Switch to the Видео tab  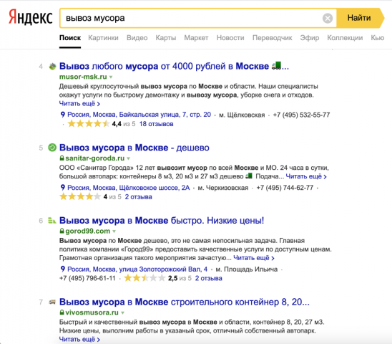point(137,38)
